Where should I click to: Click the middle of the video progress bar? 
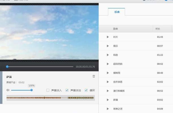40,67
